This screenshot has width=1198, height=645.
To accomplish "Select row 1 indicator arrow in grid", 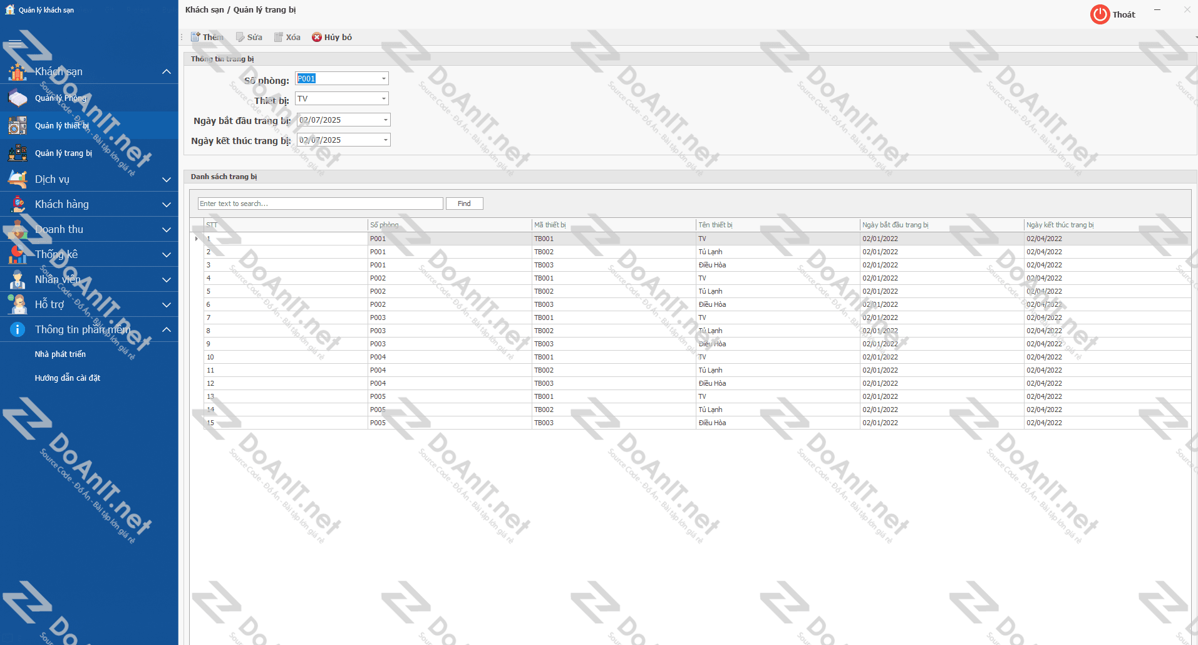I will [x=197, y=239].
